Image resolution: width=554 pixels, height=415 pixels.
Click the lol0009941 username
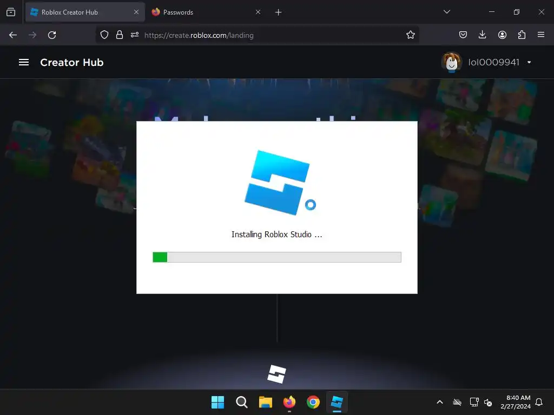coord(493,63)
